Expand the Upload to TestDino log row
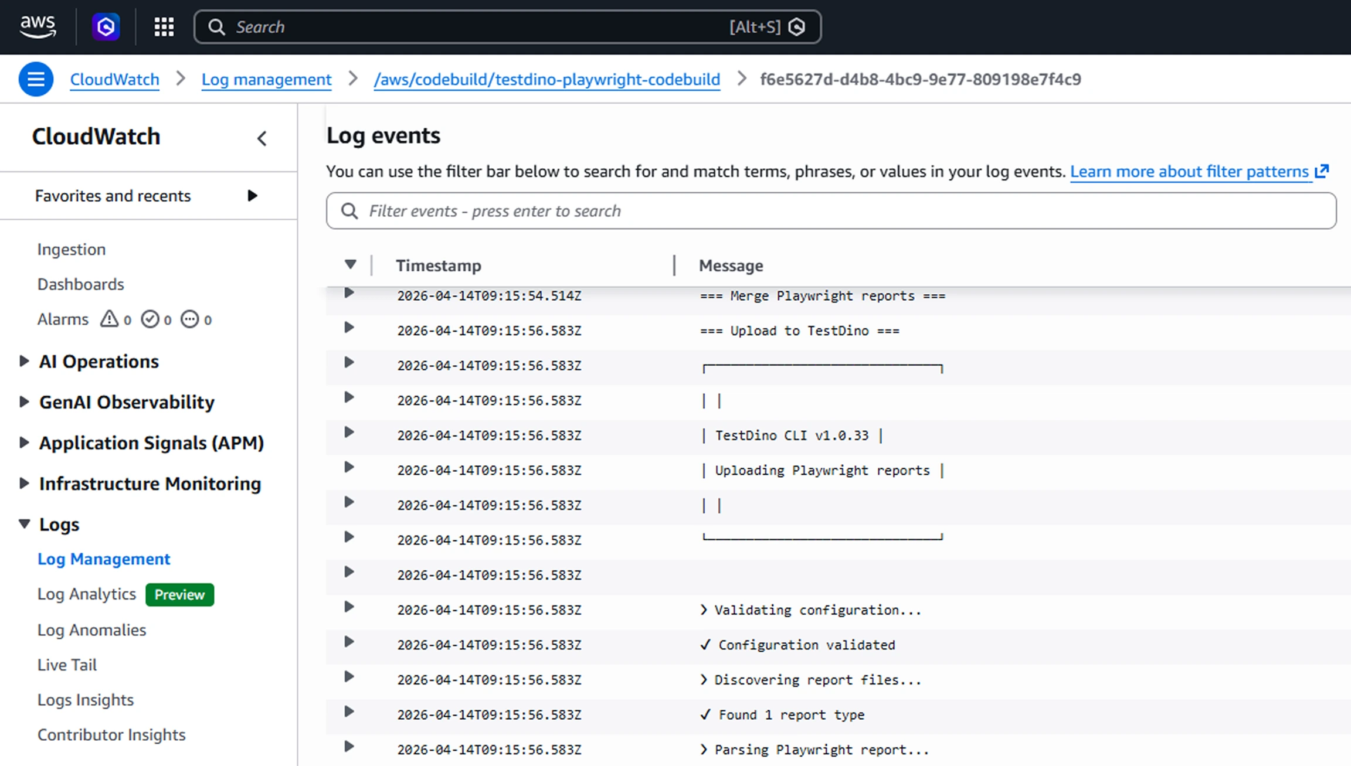The image size is (1351, 766). pyautogui.click(x=349, y=328)
